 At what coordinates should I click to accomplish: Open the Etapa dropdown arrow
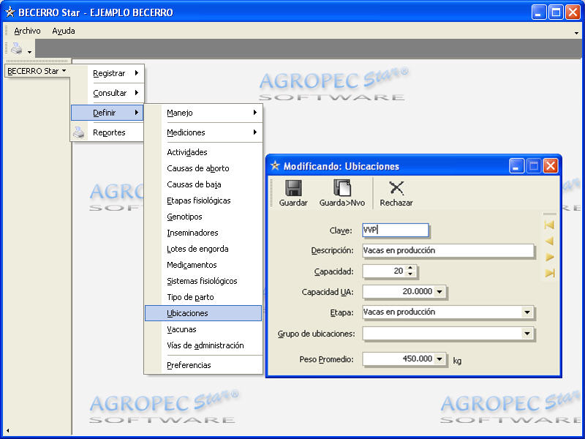click(526, 312)
